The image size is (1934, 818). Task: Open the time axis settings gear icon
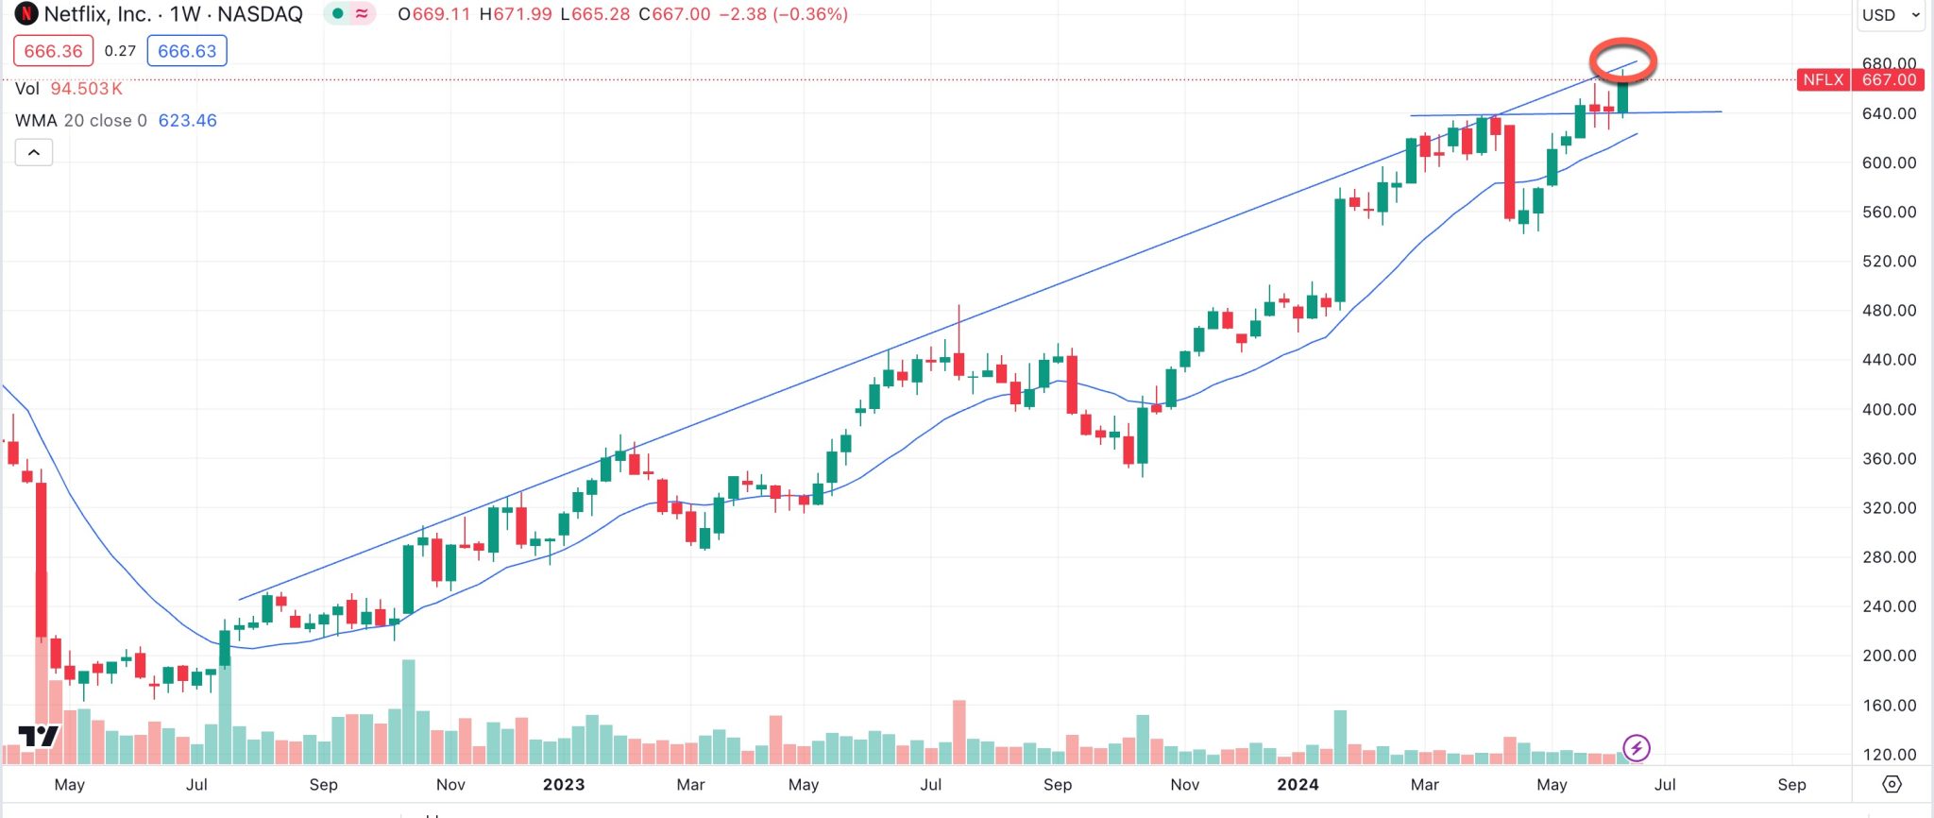[x=1892, y=784]
